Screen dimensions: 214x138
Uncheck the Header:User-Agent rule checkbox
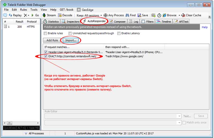(x=46, y=52)
